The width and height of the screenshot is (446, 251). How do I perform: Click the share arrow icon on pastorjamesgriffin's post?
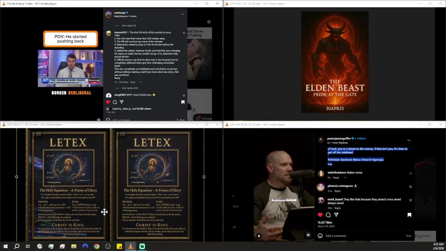tap(336, 215)
